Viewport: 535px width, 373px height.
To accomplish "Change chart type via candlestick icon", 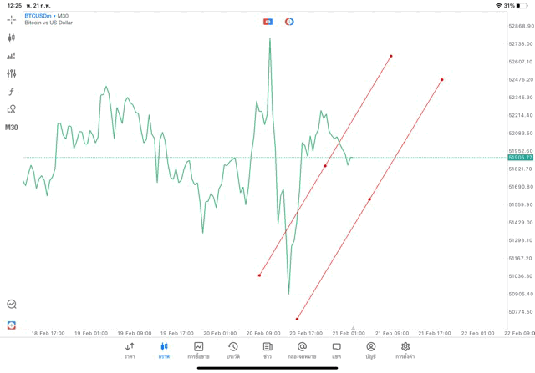I will pyautogui.click(x=12, y=38).
